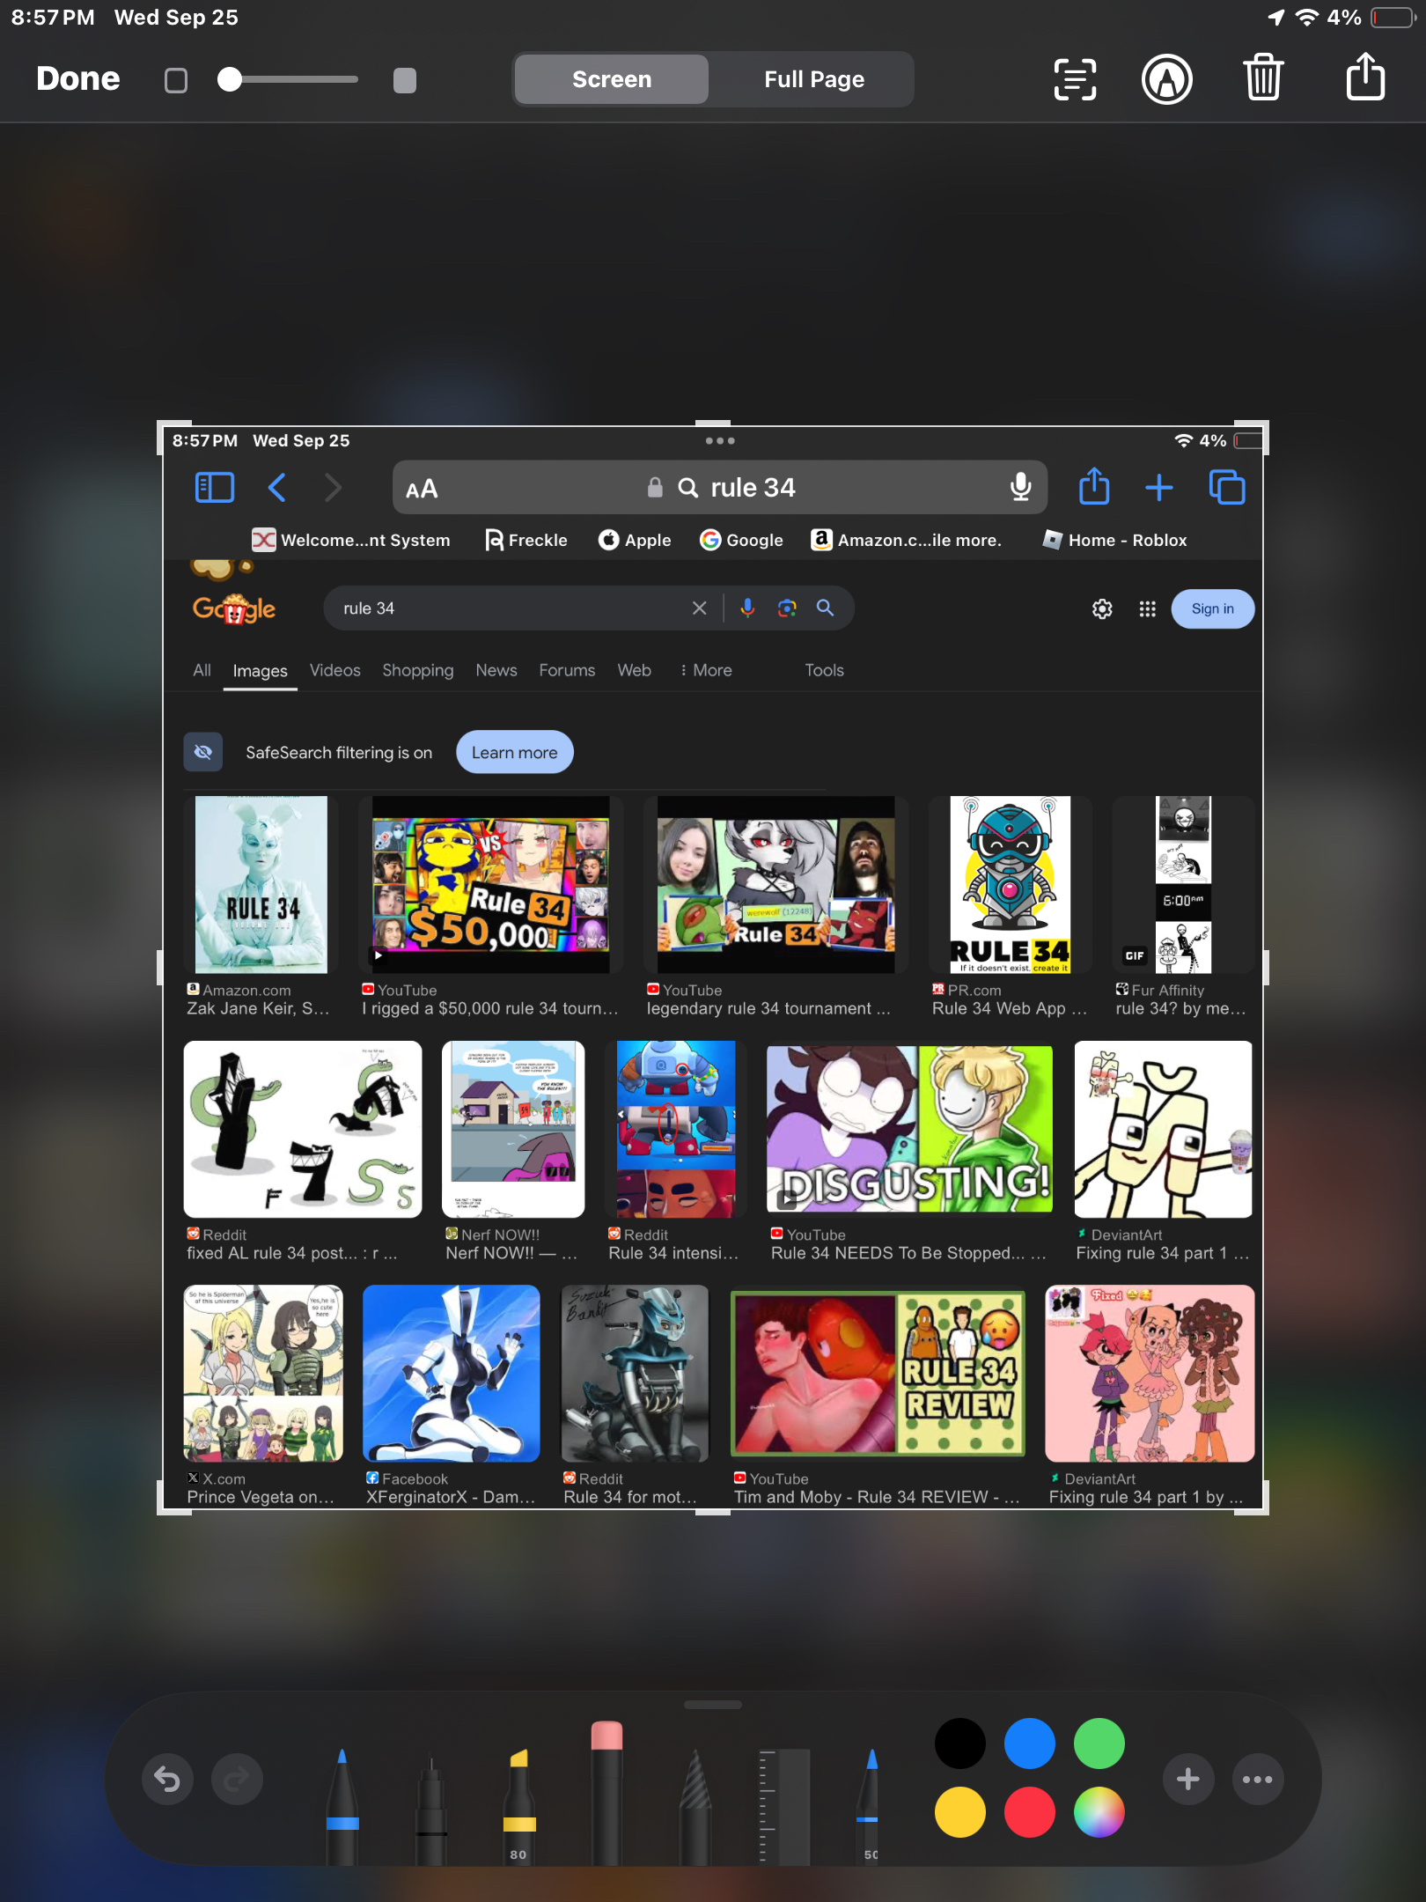Screen dimensions: 1426x1902
Task: Expand the three-dot more options menu
Action: [x=1257, y=1780]
